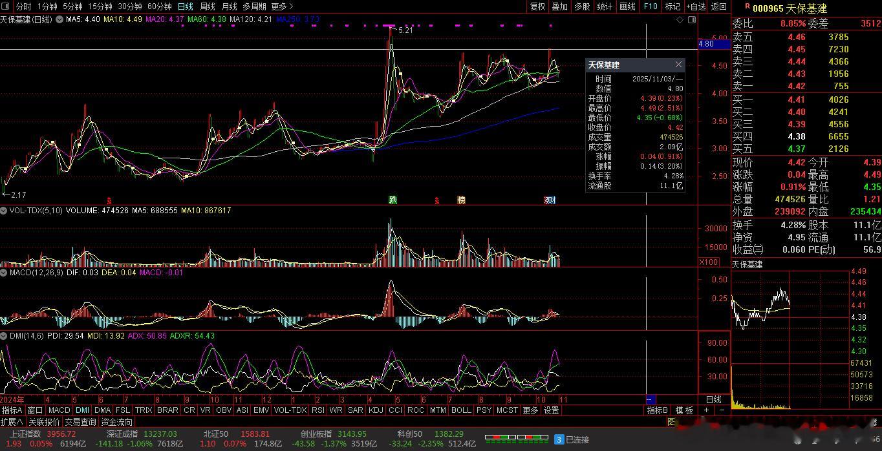Click the minus button beside 模板
Image resolution: width=882 pixels, height=451 pixels.
coord(722,410)
